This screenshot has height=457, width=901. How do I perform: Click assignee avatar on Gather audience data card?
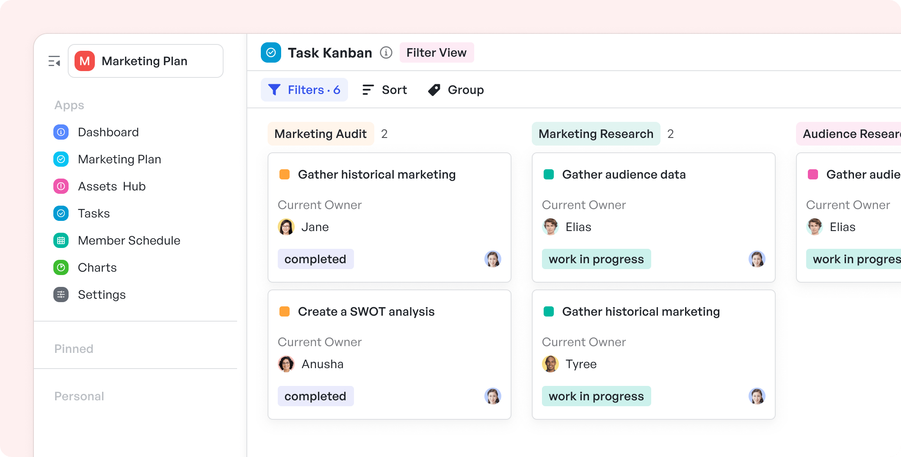pos(757,259)
